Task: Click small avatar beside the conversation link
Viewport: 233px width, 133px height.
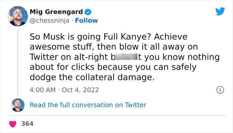Action: [x=18, y=105]
